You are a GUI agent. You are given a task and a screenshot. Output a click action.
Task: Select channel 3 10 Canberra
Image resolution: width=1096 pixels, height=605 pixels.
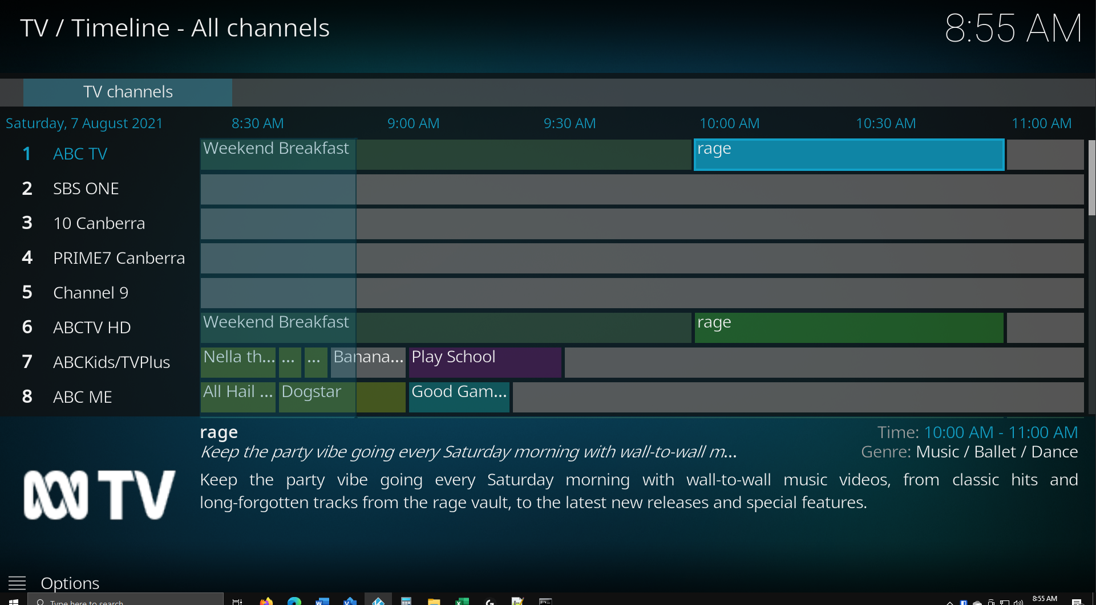click(100, 223)
